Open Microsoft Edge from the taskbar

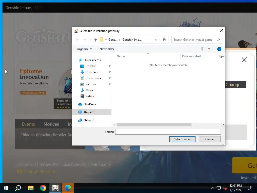click(x=68, y=188)
